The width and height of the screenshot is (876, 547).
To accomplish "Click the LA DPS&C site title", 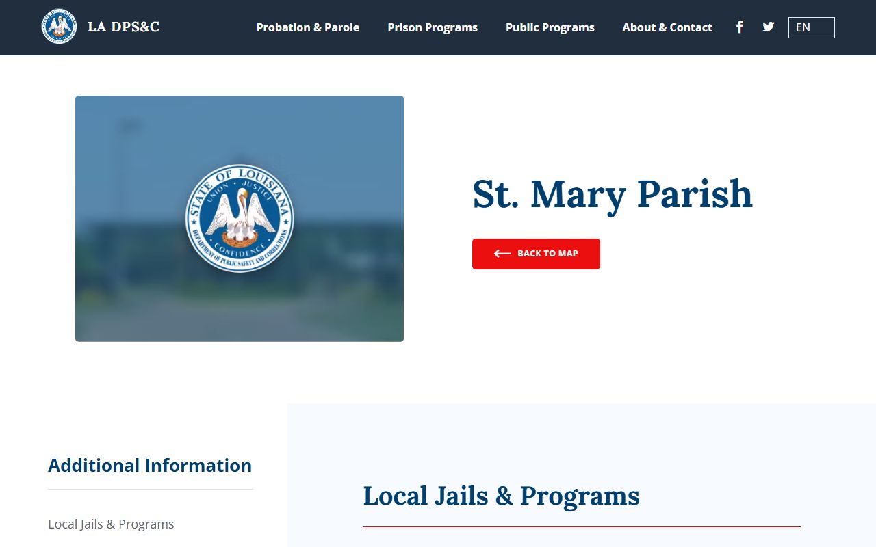I will [124, 27].
